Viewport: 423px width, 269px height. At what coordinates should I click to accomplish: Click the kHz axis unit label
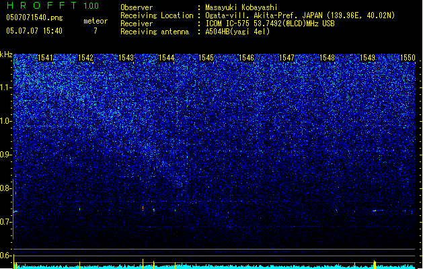pos(6,54)
